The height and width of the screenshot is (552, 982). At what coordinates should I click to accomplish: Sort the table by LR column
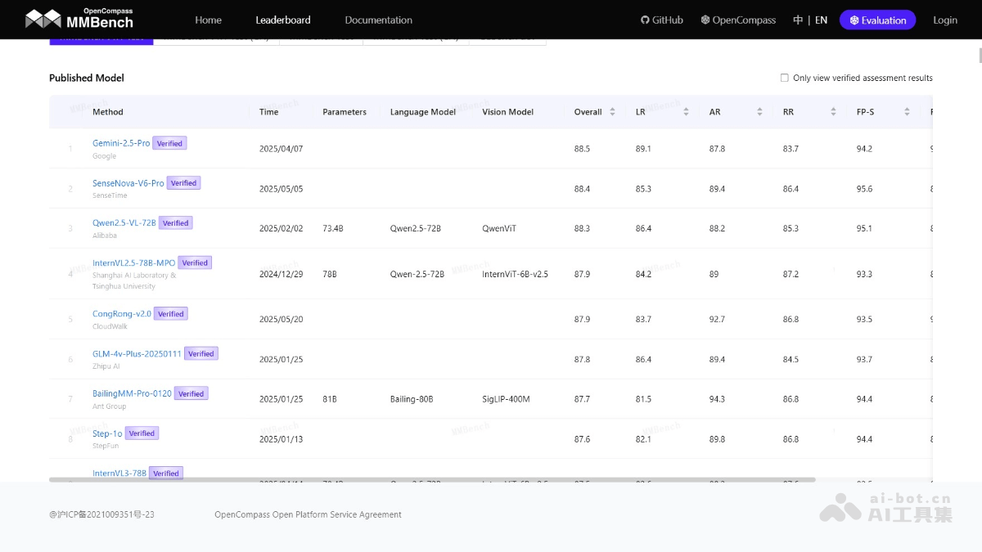click(x=686, y=112)
